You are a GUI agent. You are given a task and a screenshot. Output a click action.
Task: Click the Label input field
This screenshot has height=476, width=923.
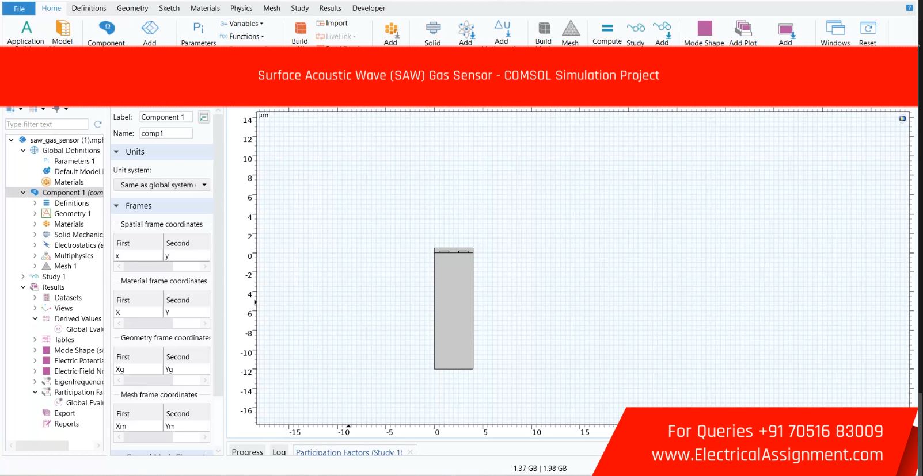click(166, 117)
